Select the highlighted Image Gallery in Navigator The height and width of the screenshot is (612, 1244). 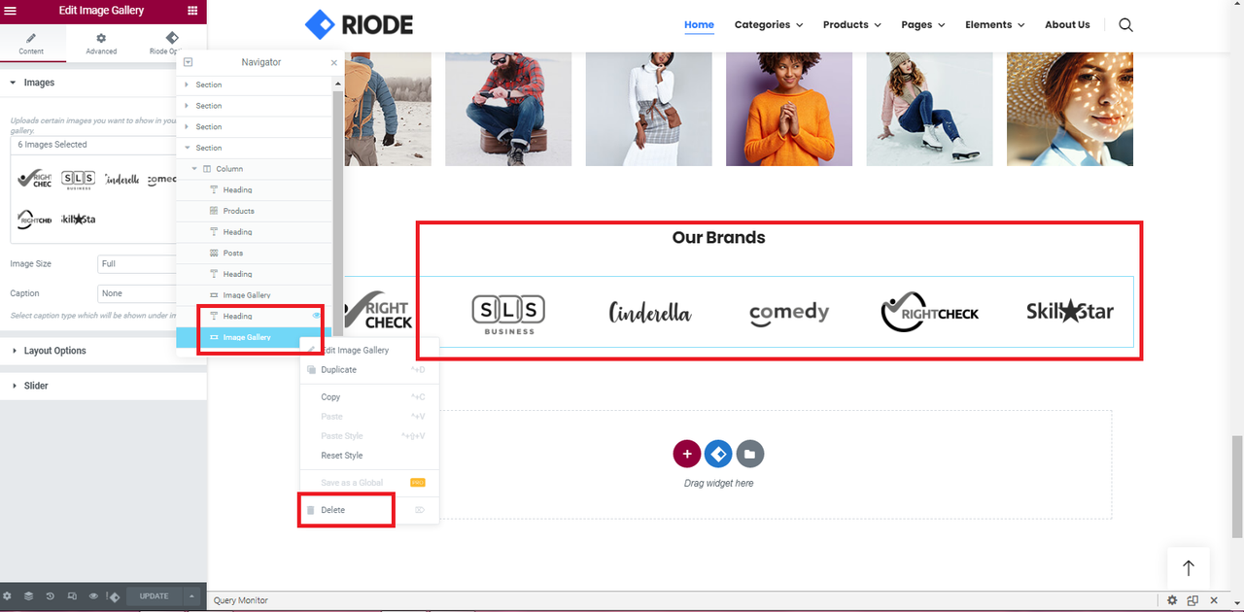(255, 337)
